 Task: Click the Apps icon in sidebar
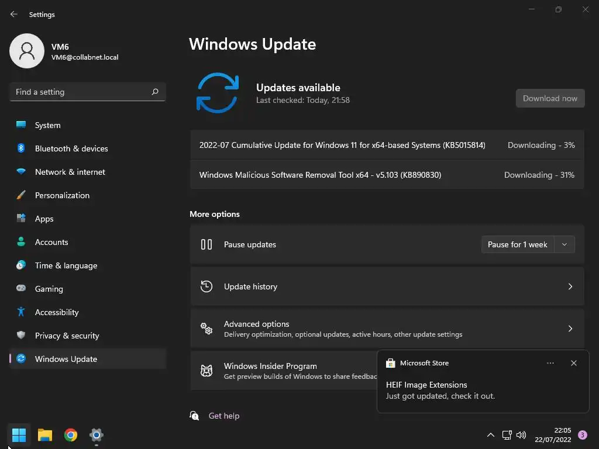pyautogui.click(x=21, y=219)
